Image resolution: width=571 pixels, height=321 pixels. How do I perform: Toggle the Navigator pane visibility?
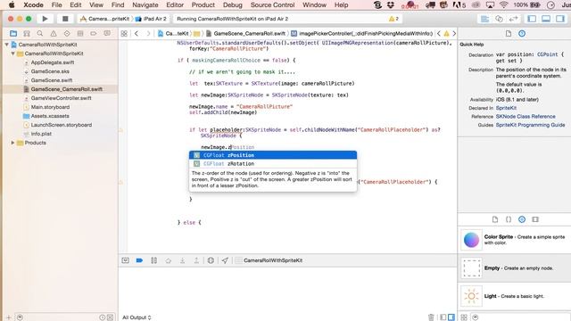click(x=532, y=19)
